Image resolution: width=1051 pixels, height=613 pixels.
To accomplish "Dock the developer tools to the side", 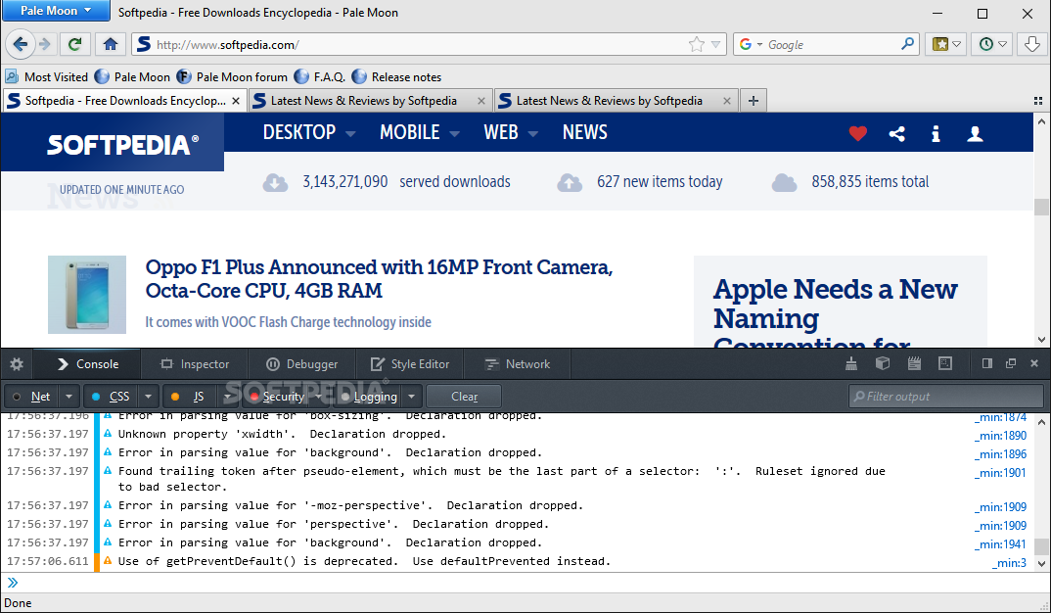I will point(986,363).
